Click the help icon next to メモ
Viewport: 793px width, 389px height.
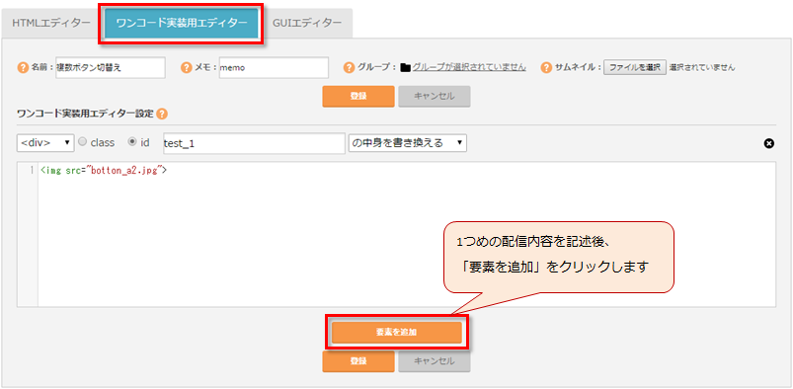point(186,68)
